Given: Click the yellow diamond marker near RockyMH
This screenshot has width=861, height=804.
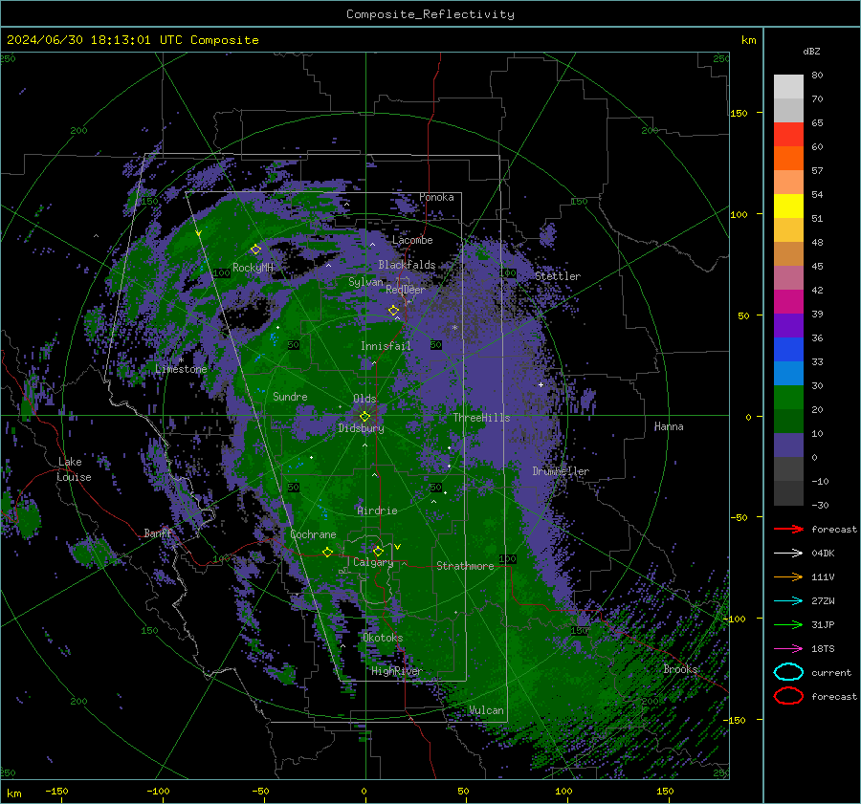Looking at the screenshot, I should click(255, 250).
